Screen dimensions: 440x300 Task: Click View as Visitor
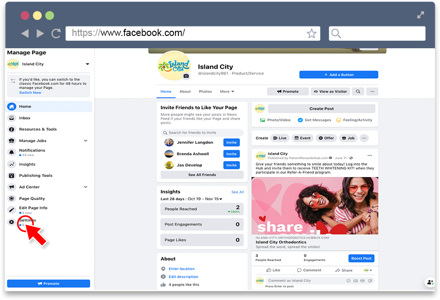point(330,91)
